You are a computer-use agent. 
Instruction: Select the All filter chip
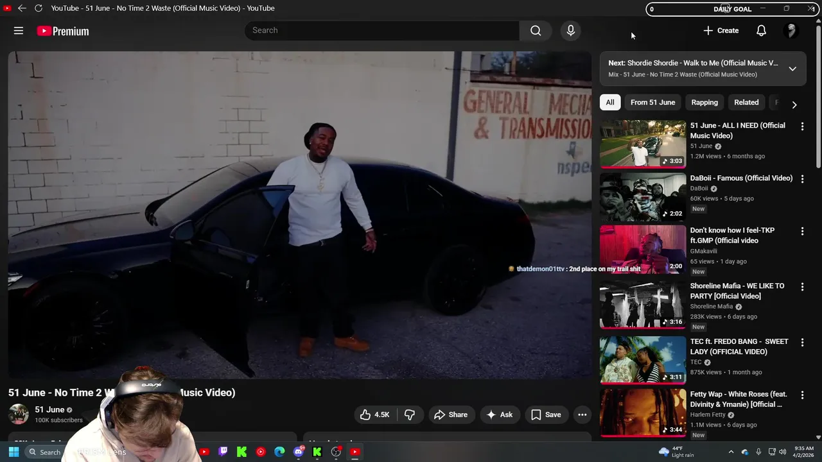(x=610, y=102)
